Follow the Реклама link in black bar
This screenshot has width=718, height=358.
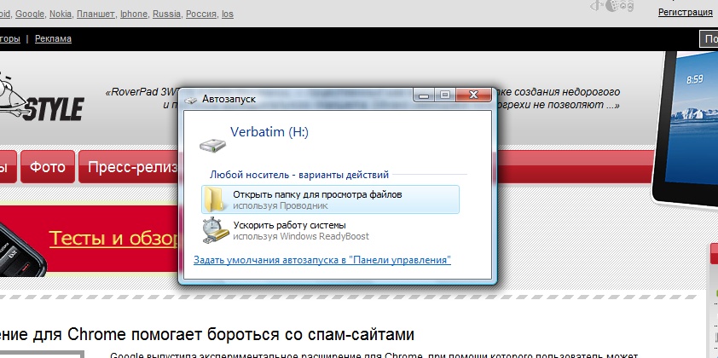pyautogui.click(x=53, y=39)
